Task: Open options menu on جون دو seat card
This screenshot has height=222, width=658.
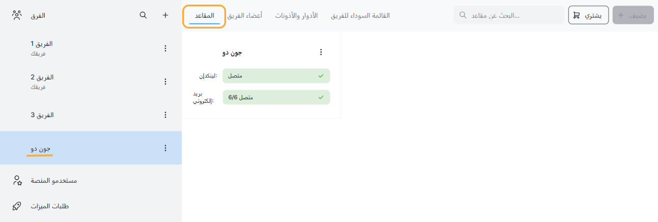Action: pos(321,52)
